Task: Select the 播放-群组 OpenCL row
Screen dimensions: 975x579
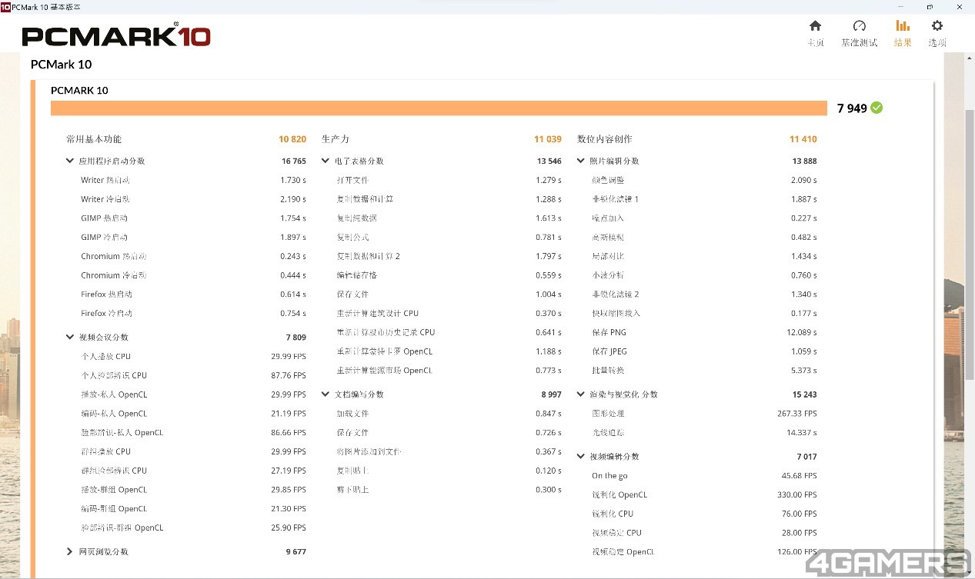Action: (x=193, y=490)
